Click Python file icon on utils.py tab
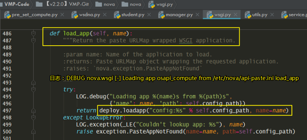The image size is (307, 140). point(248,15)
